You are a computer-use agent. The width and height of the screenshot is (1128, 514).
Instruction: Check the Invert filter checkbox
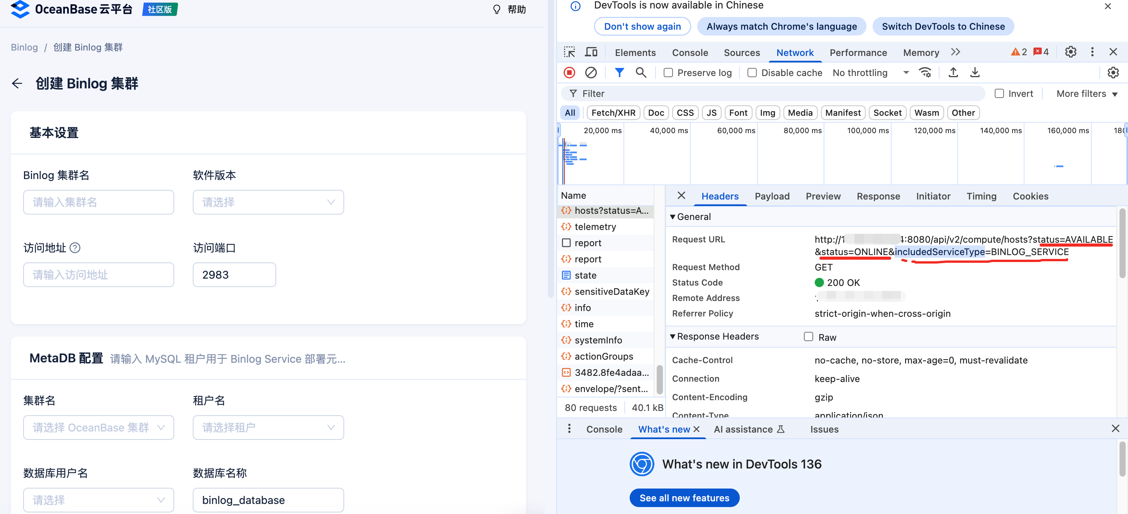[x=999, y=94]
